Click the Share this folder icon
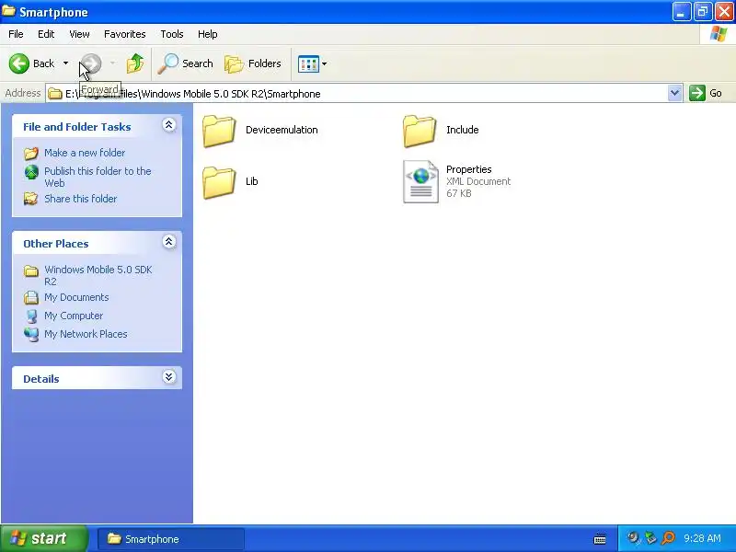 [x=31, y=199]
